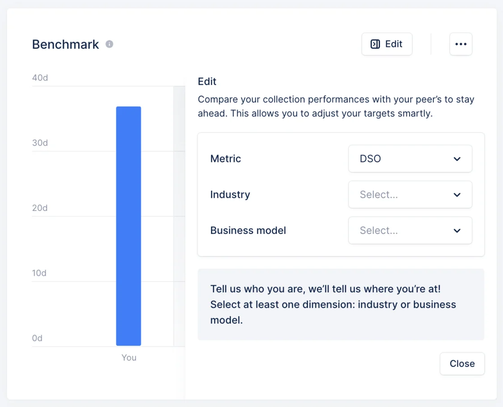The width and height of the screenshot is (503, 407).
Task: Click the Business model chevron arrow
Action: pos(457,231)
